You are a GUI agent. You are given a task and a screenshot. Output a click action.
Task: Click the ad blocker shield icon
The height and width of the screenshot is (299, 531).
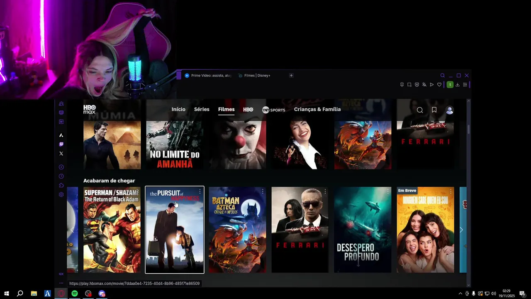(x=417, y=85)
